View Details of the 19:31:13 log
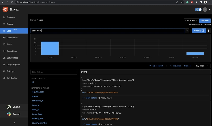212x126 pixels. (x=90, y=98)
